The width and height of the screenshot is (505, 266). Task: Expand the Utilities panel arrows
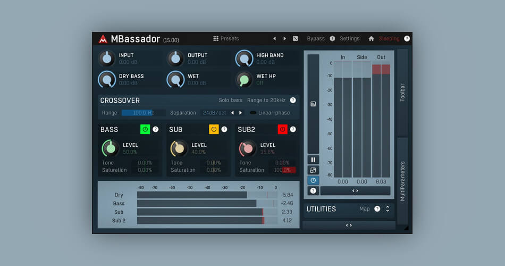click(388, 209)
